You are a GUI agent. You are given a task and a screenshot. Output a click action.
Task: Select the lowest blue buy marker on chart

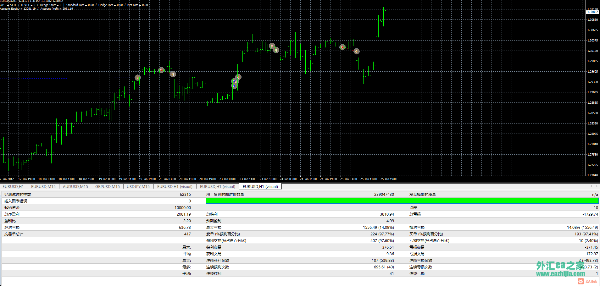[234, 86]
